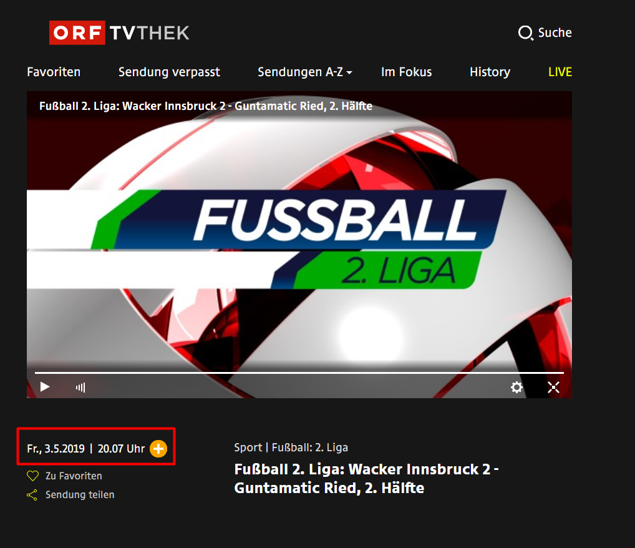Click the 20.07 Uhr time text
The width and height of the screenshot is (635, 548).
pos(121,449)
